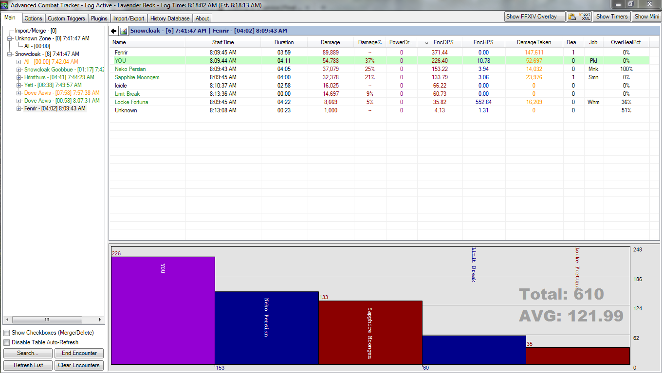This screenshot has width=662, height=373.
Task: Select the Import/Merge - [0] tree item
Action: [x=36, y=31]
